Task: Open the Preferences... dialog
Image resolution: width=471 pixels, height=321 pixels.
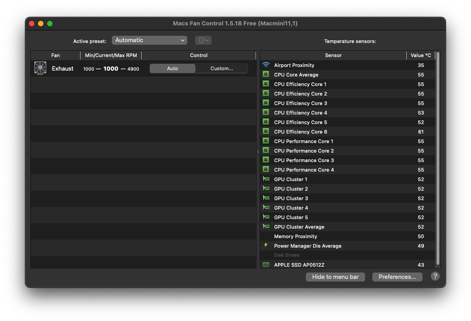Action: point(397,277)
